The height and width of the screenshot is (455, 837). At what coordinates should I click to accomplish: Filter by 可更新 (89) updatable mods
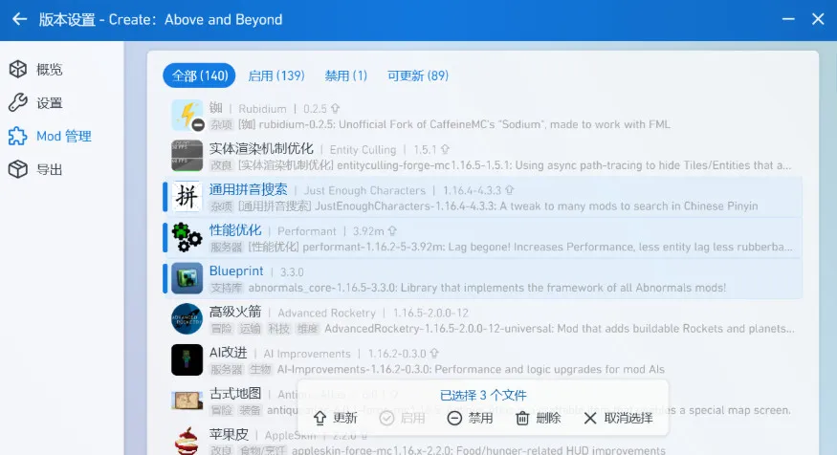pyautogui.click(x=418, y=76)
